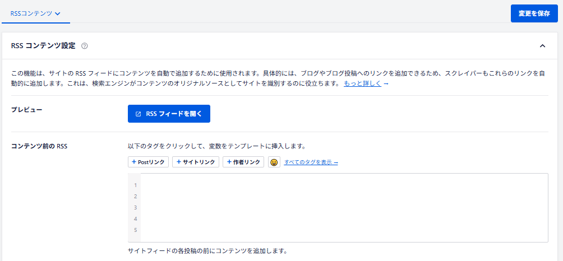Click the external-link icon in RSS フィード button
The width and height of the screenshot is (563, 261).
(139, 114)
